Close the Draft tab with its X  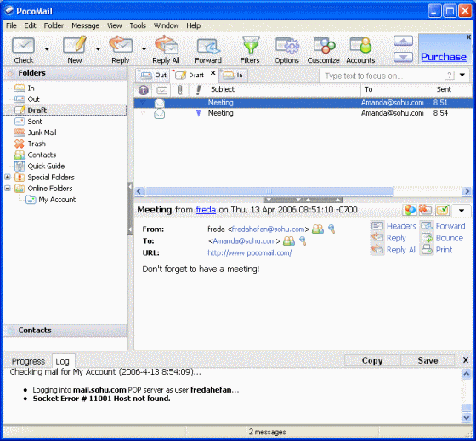[213, 73]
